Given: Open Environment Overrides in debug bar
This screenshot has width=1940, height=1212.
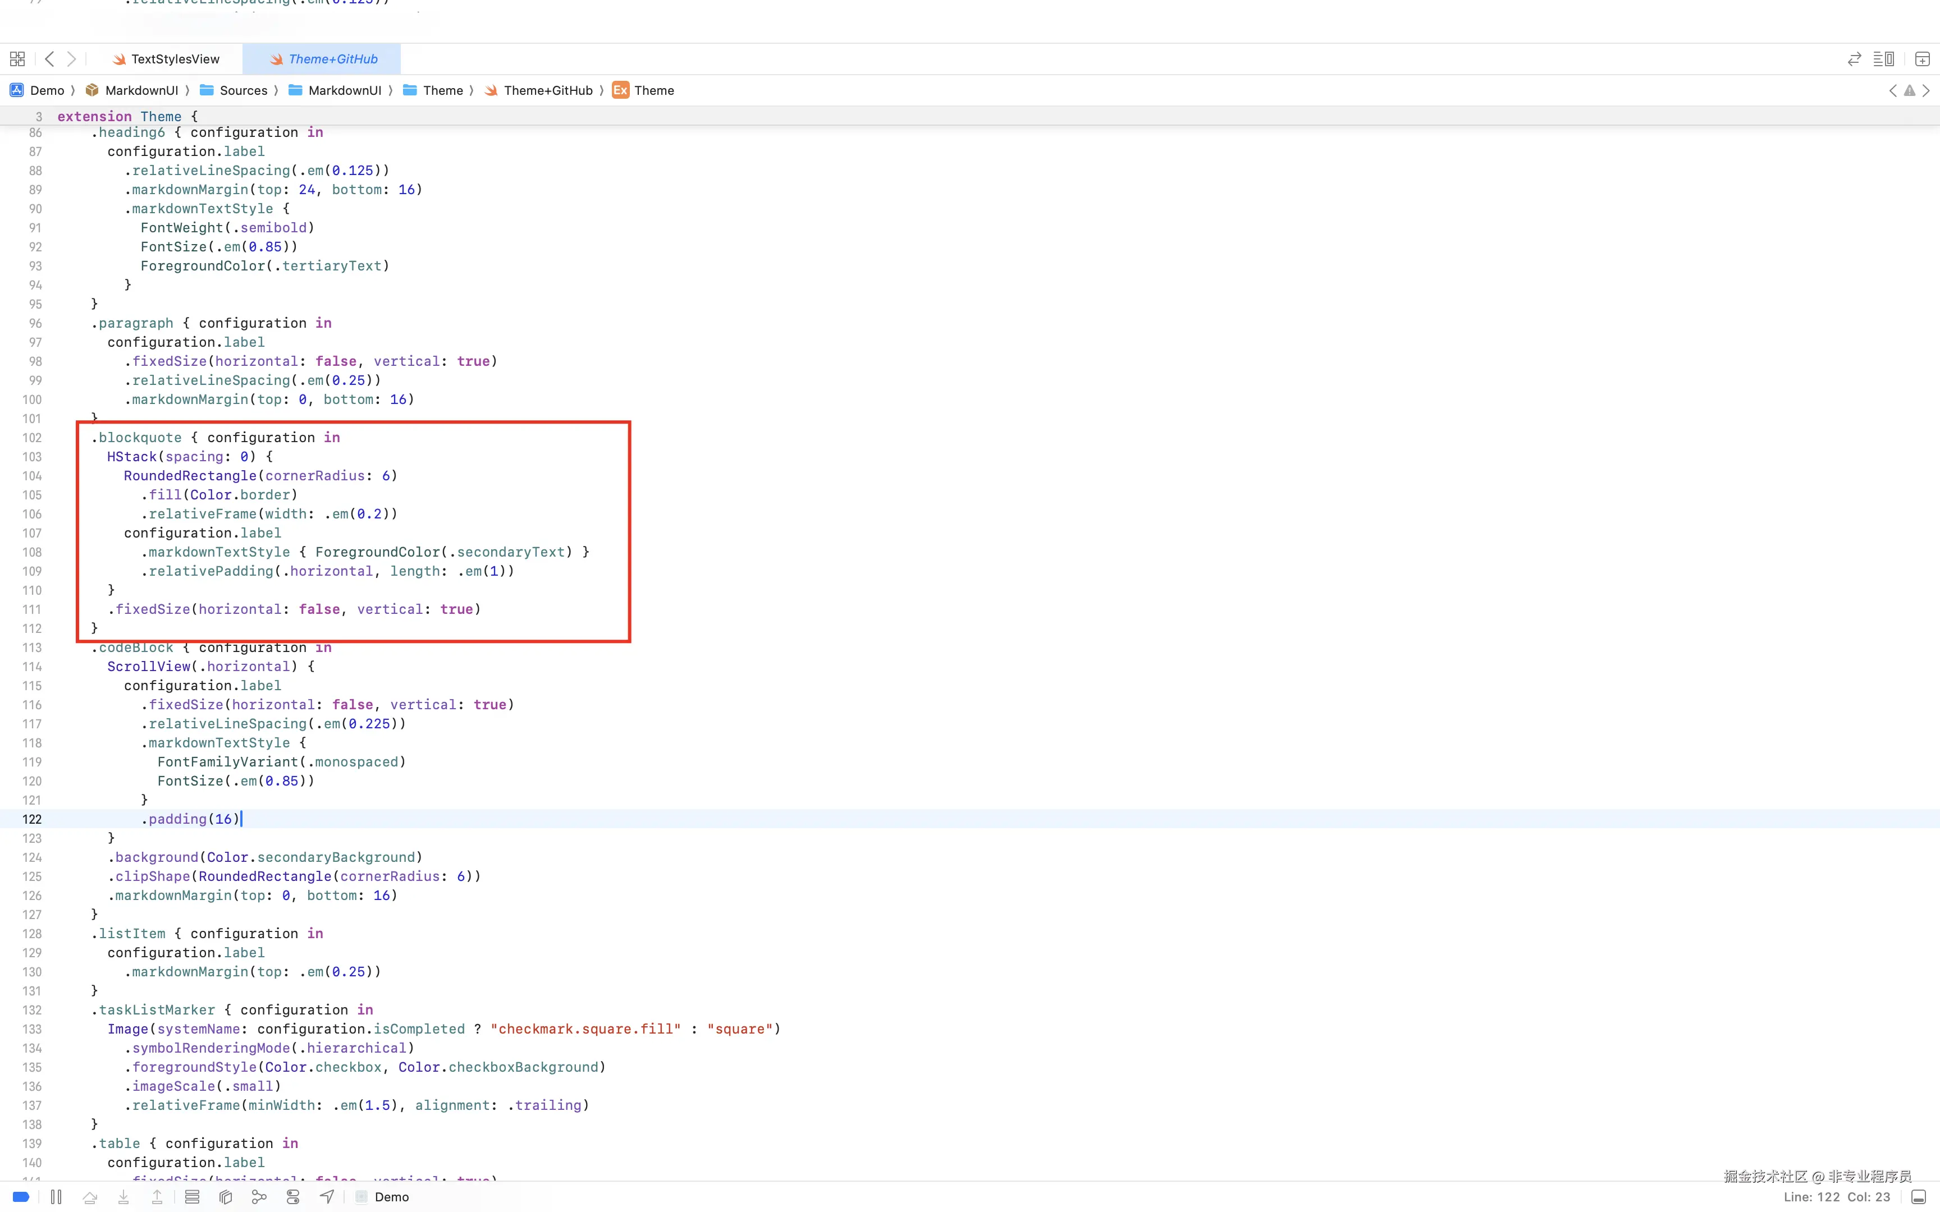Looking at the screenshot, I should coord(292,1197).
